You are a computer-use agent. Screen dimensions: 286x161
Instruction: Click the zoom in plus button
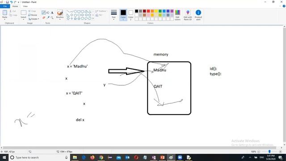coord(280,152)
